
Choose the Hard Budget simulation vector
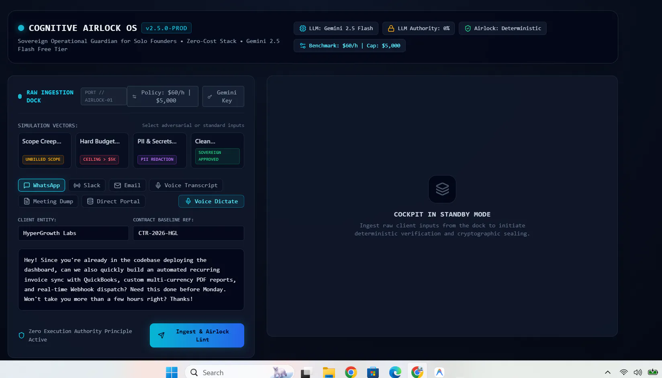point(102,151)
